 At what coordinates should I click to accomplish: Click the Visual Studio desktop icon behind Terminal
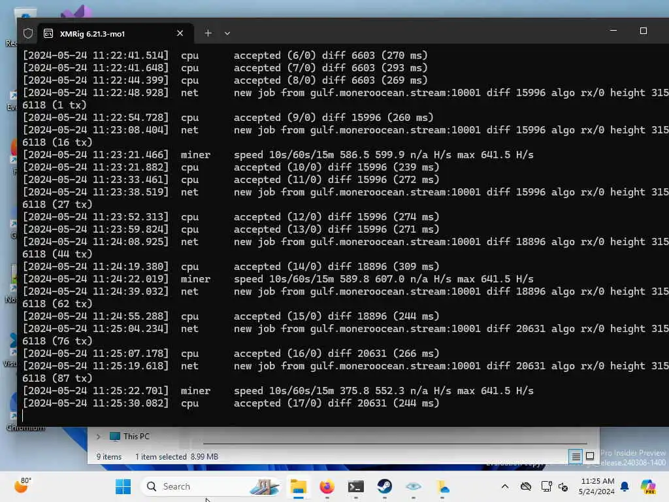click(x=77, y=12)
